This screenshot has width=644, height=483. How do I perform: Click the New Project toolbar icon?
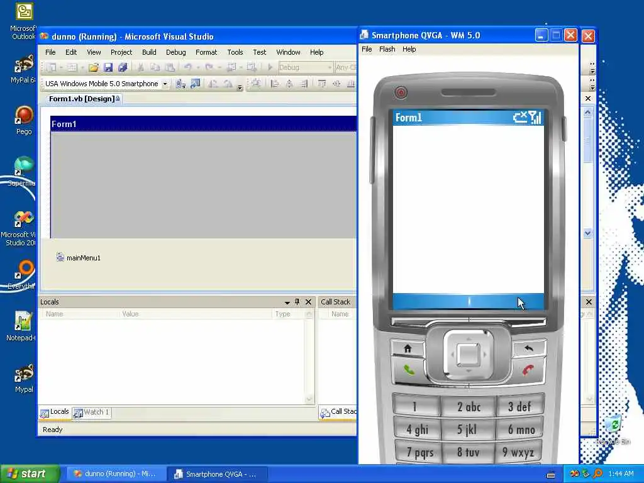(x=52, y=67)
